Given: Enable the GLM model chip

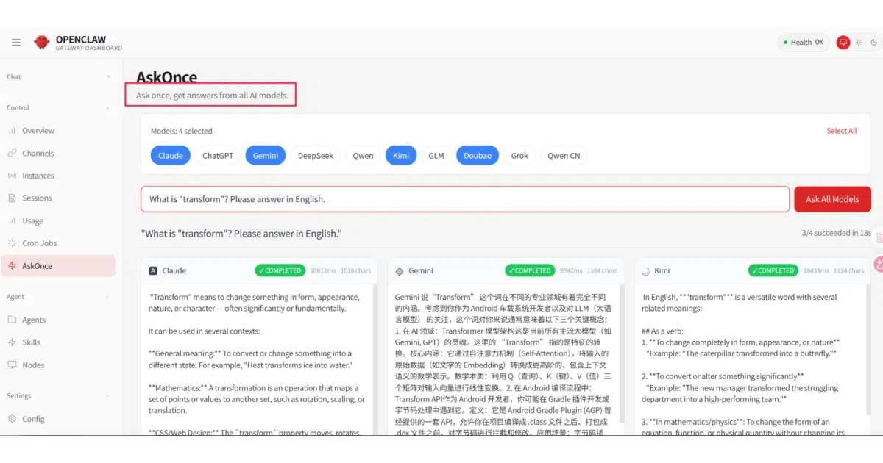Looking at the screenshot, I should click(x=436, y=155).
